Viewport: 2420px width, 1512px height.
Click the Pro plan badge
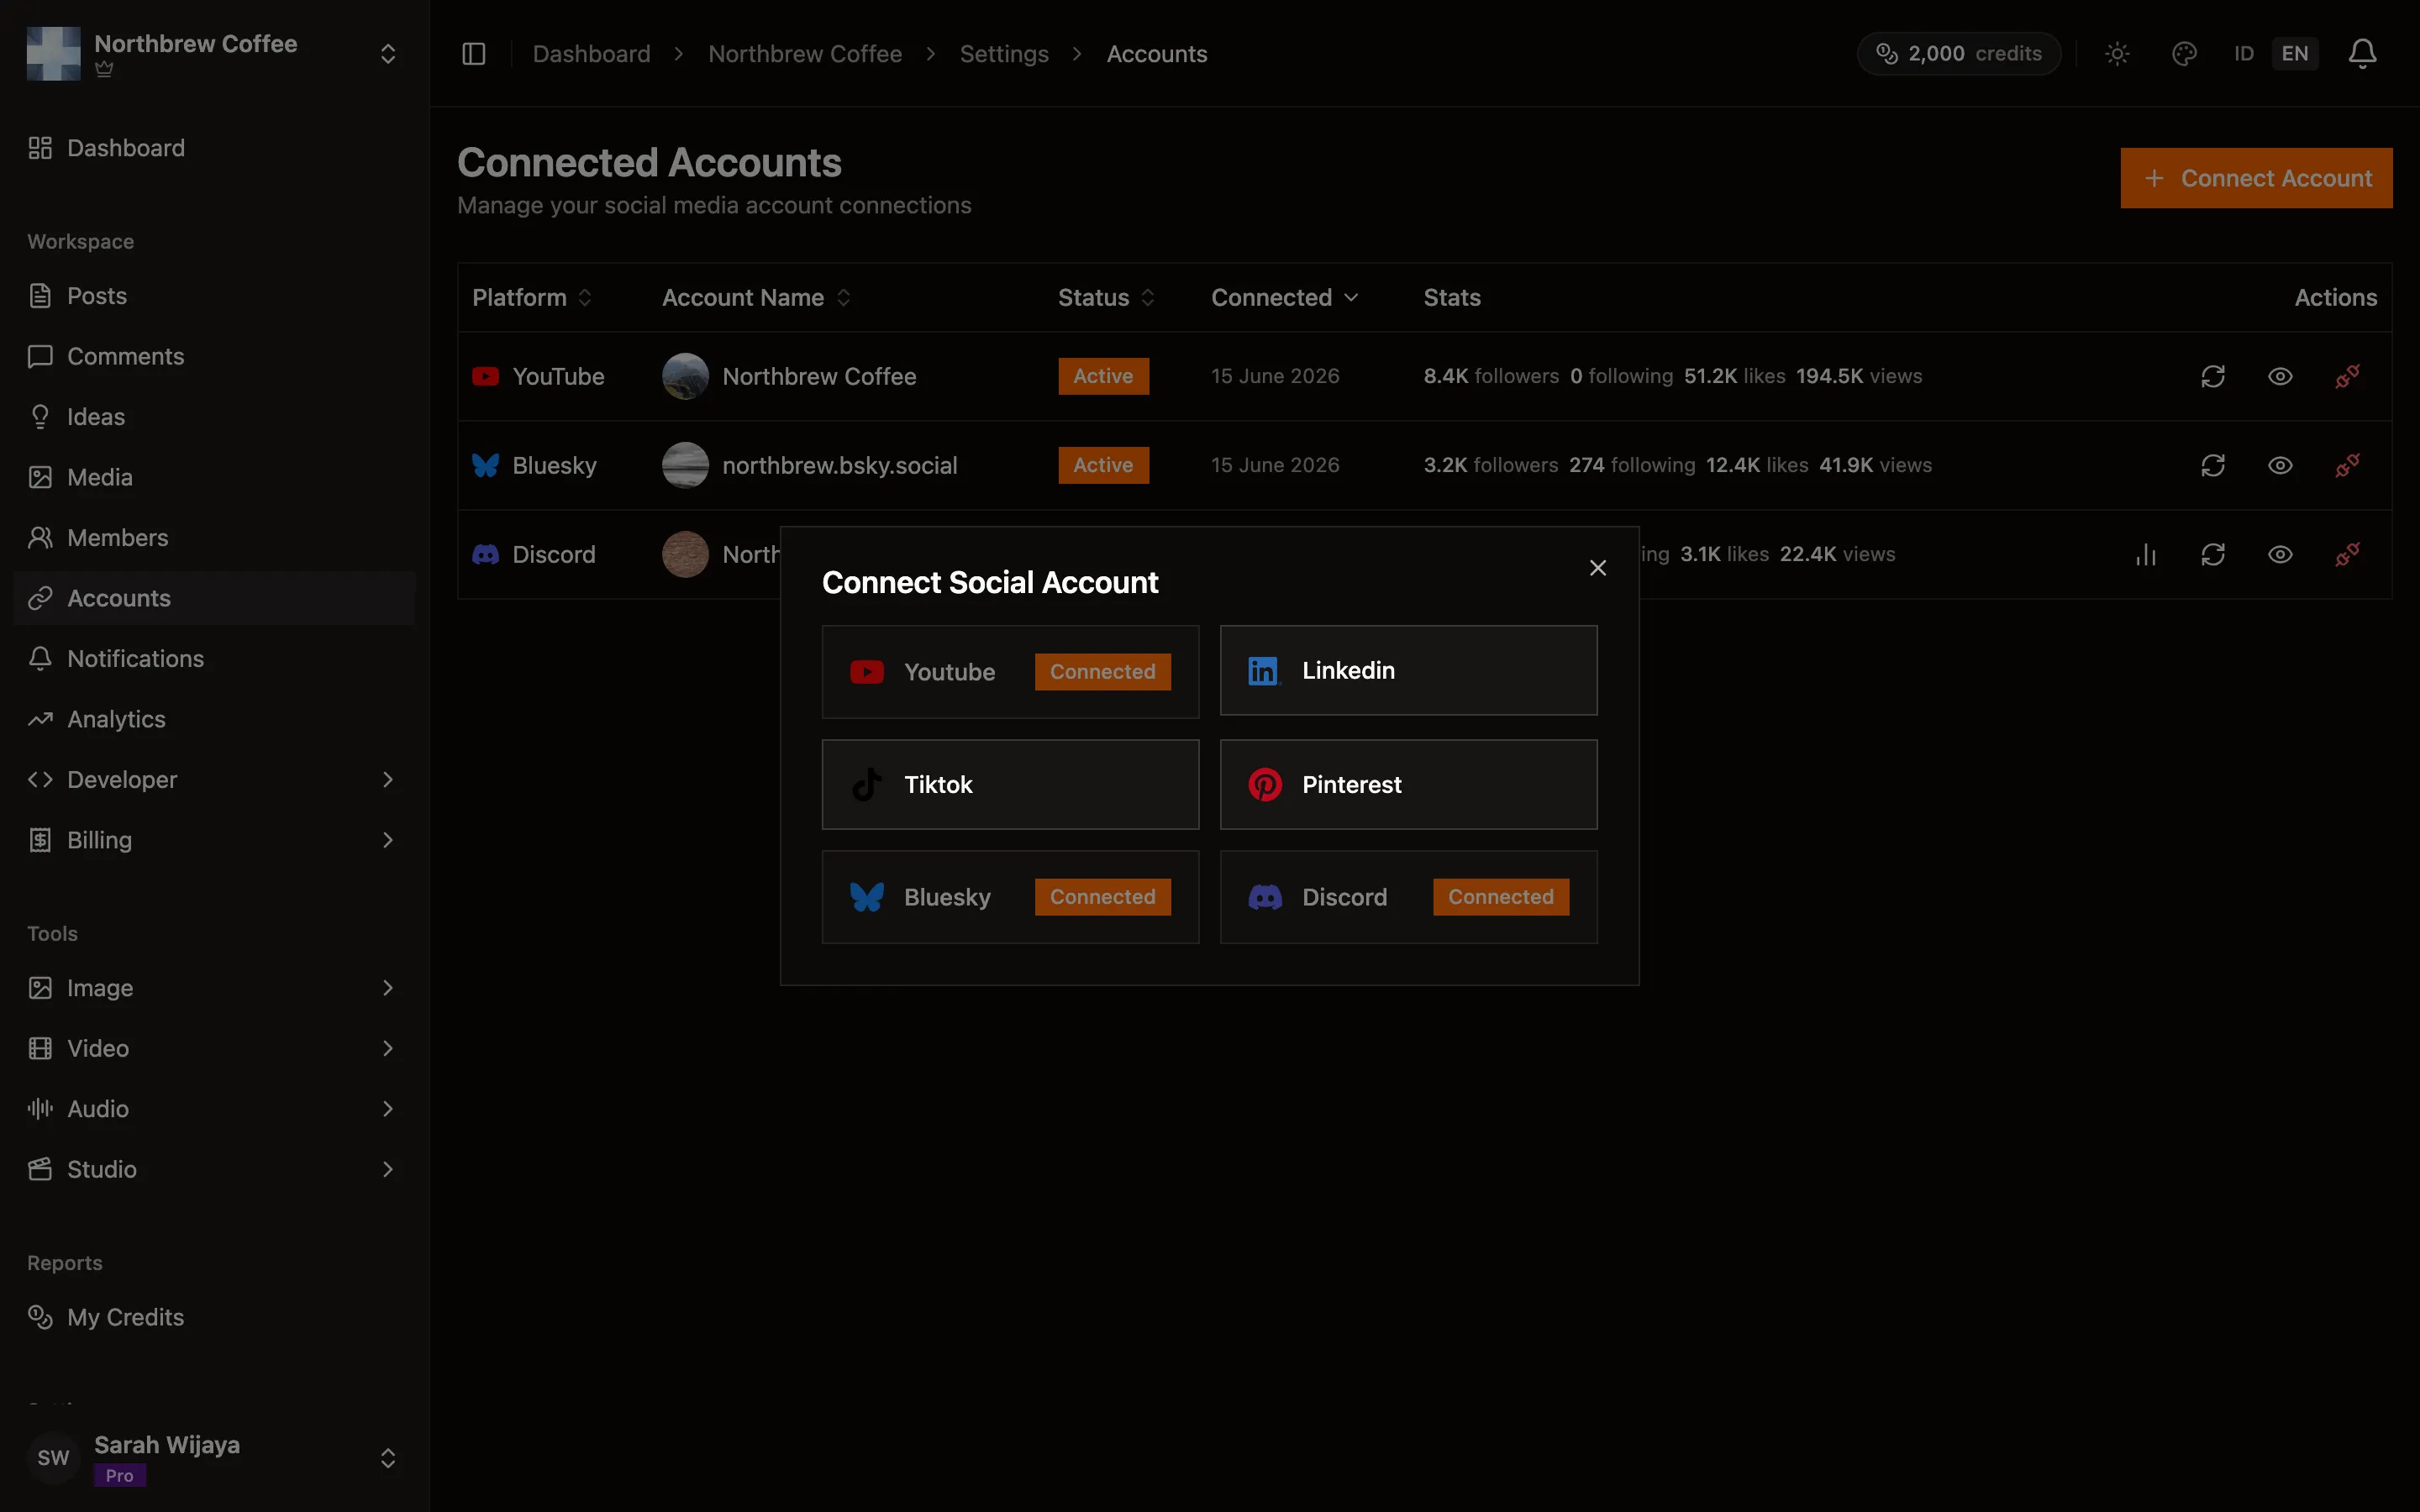click(120, 1475)
